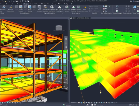139x106 pixels.
Task: Open the Massing & Site ribbon tab
Action: pos(34,4)
